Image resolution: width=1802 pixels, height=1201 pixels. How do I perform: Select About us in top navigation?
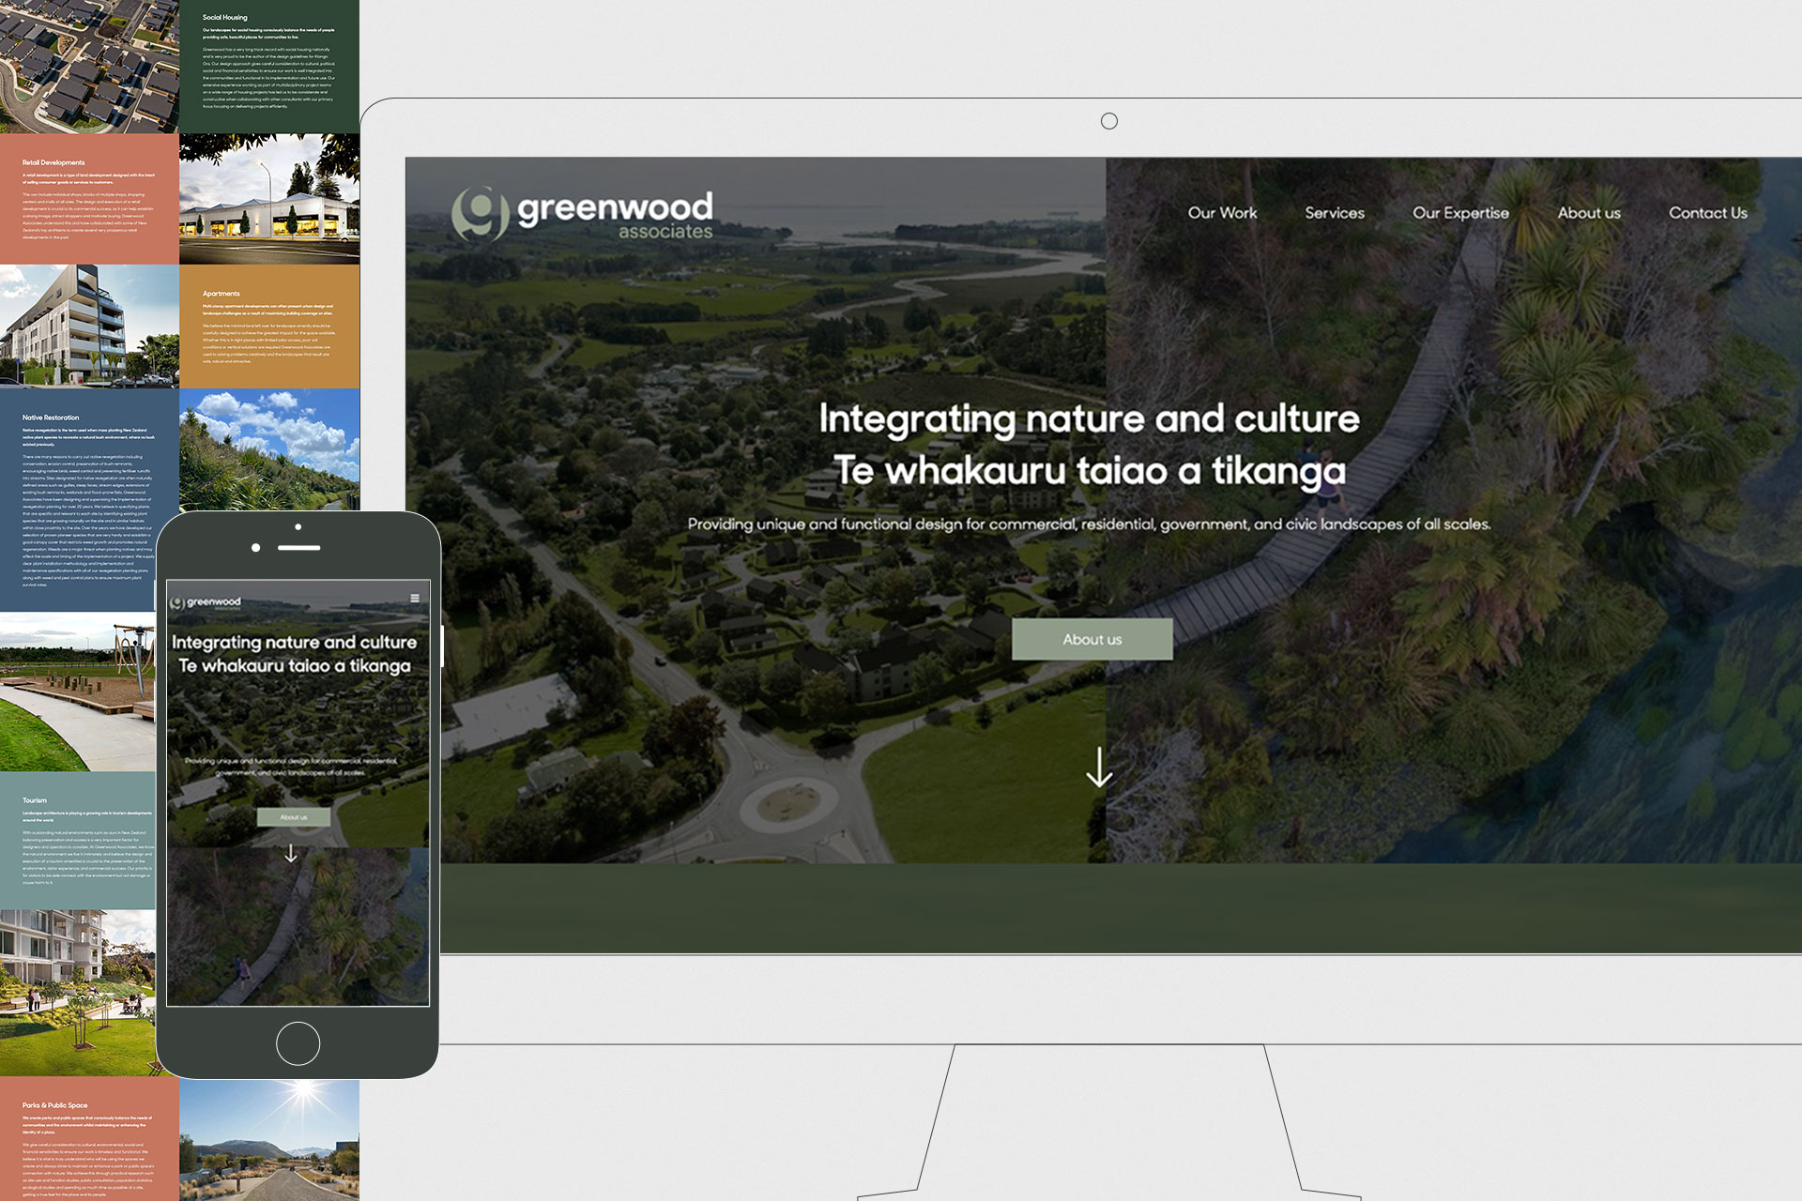point(1588,213)
